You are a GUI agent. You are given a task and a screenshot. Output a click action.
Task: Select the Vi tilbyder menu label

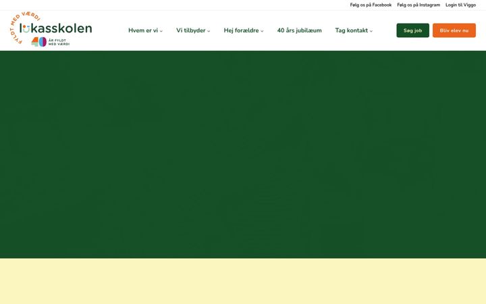(191, 30)
